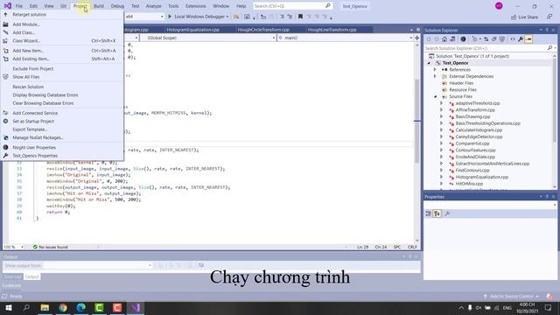Collapse the Test_Opencv project node

coord(429,63)
